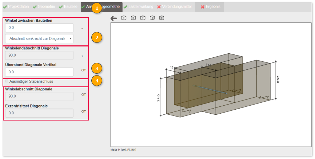
Task: Toggle the Ausmittiger Stabanschluss checkbox
Action: tap(7, 81)
